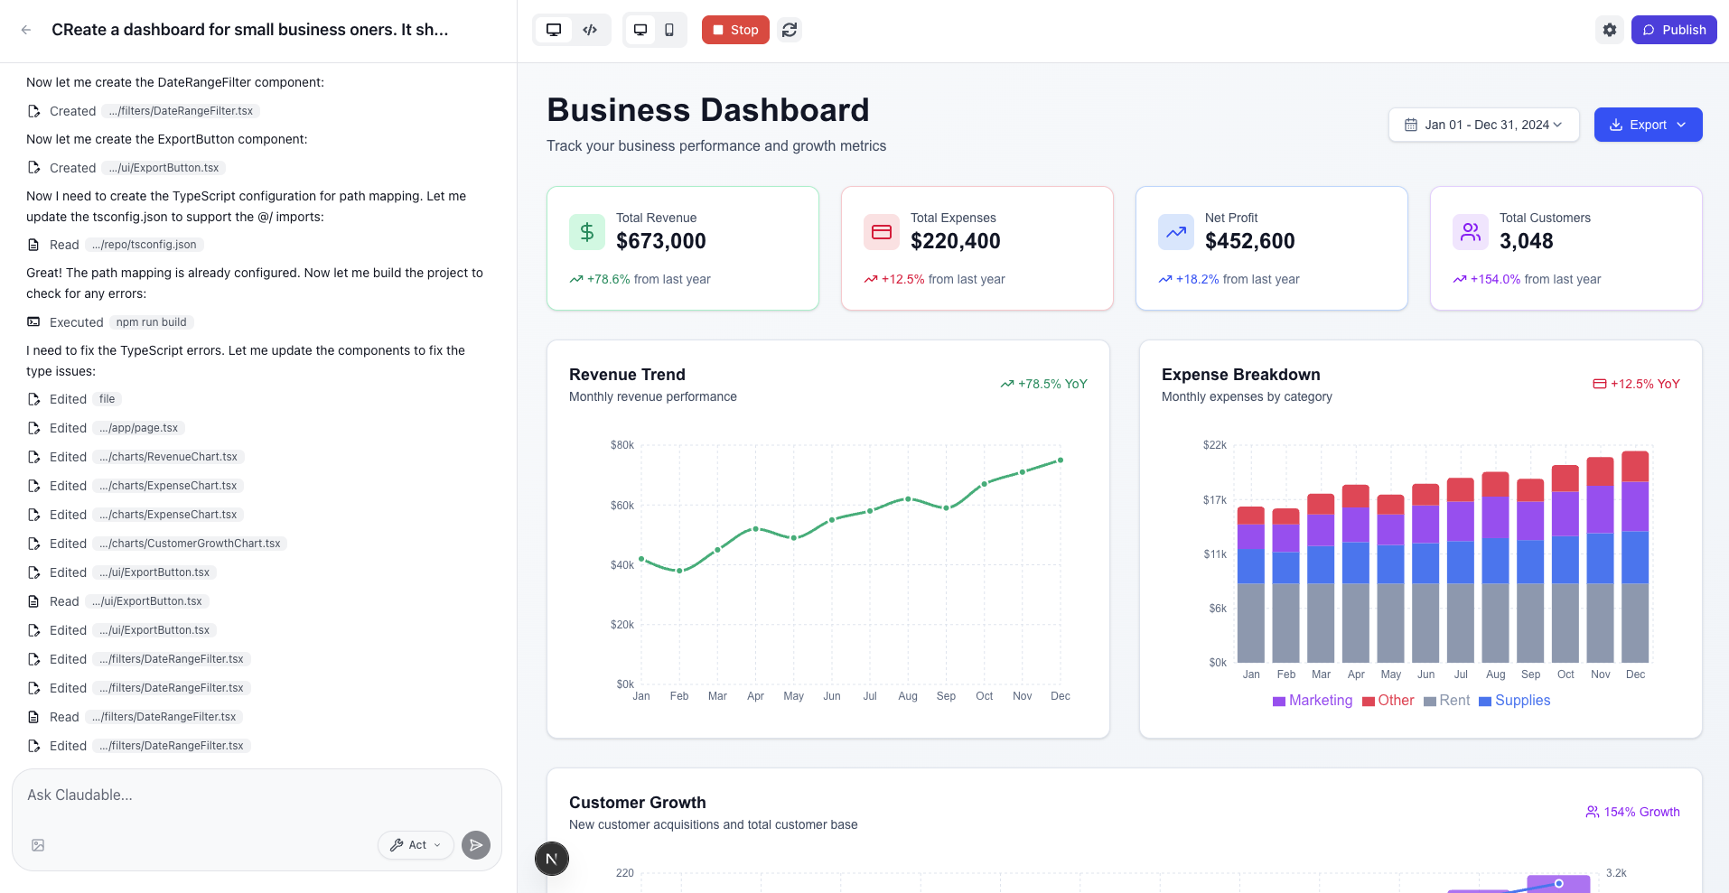Switch to desktop preview view icon

click(x=554, y=30)
